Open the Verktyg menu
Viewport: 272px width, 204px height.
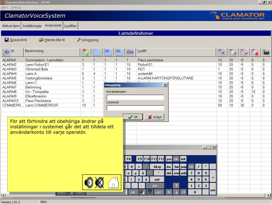(x=16, y=7)
